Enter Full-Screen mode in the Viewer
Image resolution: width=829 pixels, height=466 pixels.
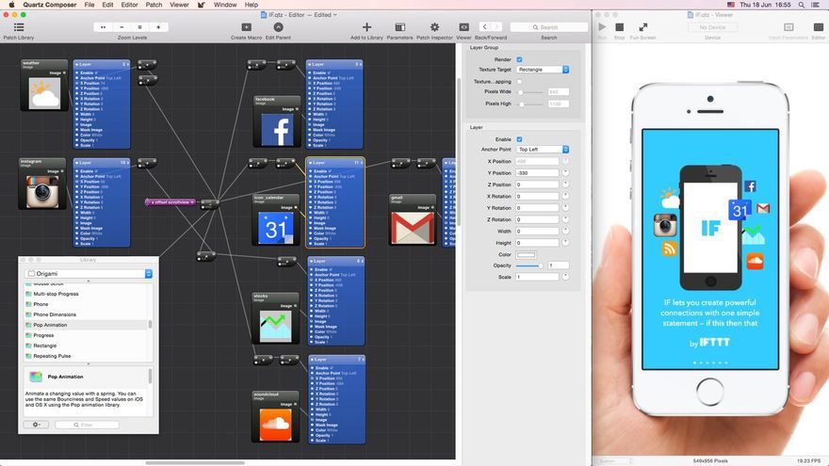(x=642, y=27)
